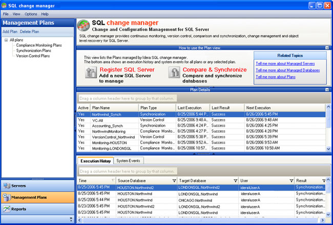Select the Monitoring-LONDONSQL plan row
Viewport: 333px width, 225px height.
pyautogui.click(x=201, y=148)
